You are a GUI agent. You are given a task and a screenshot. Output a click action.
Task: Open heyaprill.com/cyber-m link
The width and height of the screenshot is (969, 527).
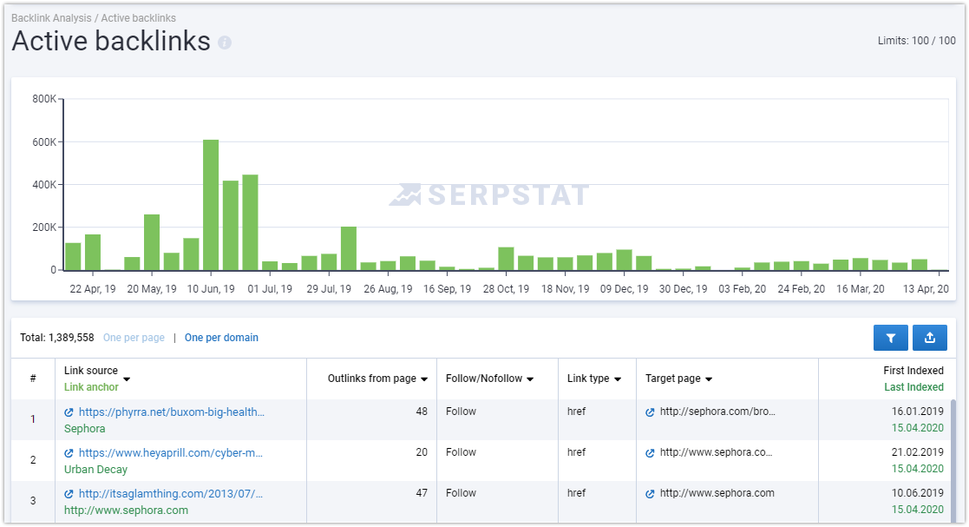pos(171,453)
